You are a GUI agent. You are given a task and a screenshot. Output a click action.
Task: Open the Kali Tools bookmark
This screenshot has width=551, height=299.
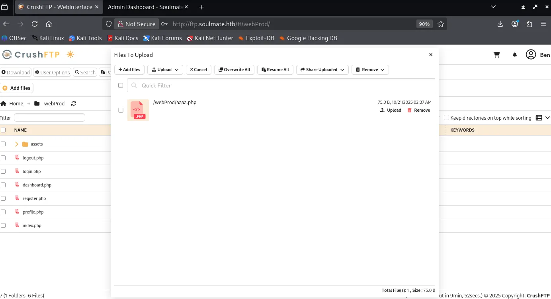85,38
